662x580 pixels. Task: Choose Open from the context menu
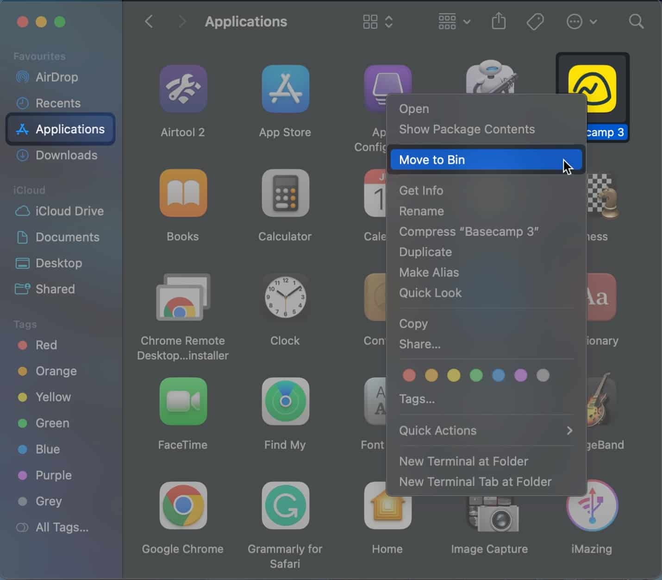486,108
